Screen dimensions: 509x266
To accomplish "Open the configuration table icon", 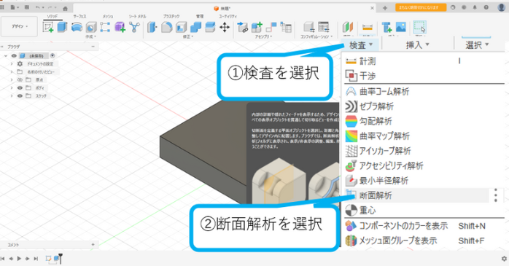I will [x=323, y=27].
